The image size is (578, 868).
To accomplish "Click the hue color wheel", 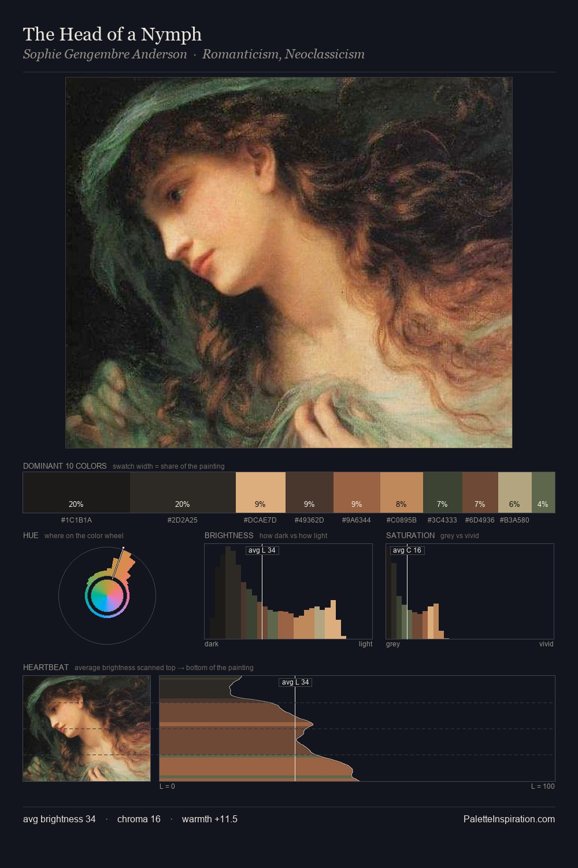I will click(x=107, y=595).
